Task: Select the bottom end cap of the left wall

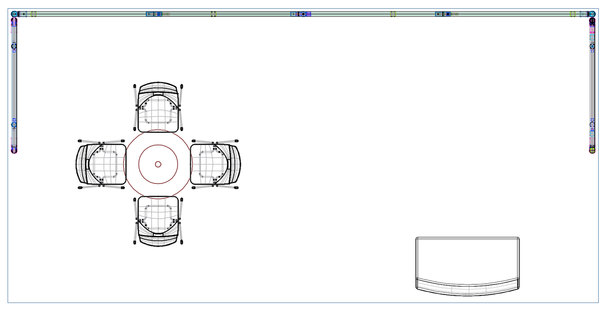Action: [14, 150]
